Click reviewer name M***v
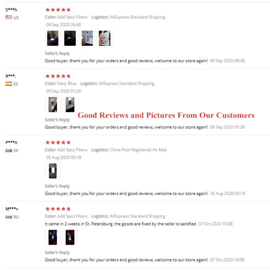 pyautogui.click(x=12, y=209)
